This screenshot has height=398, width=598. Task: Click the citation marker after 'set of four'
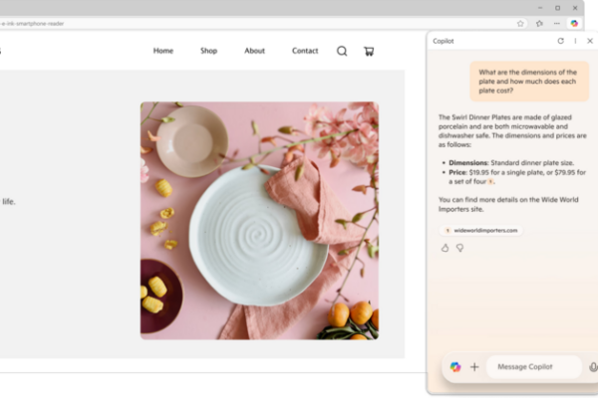point(490,182)
